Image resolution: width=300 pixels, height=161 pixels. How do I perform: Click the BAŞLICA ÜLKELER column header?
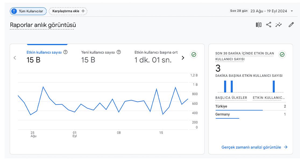[231, 98]
